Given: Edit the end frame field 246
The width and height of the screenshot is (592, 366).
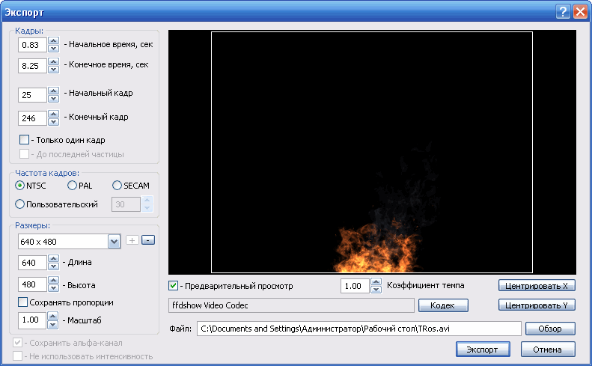Looking at the screenshot, I should click(32, 118).
